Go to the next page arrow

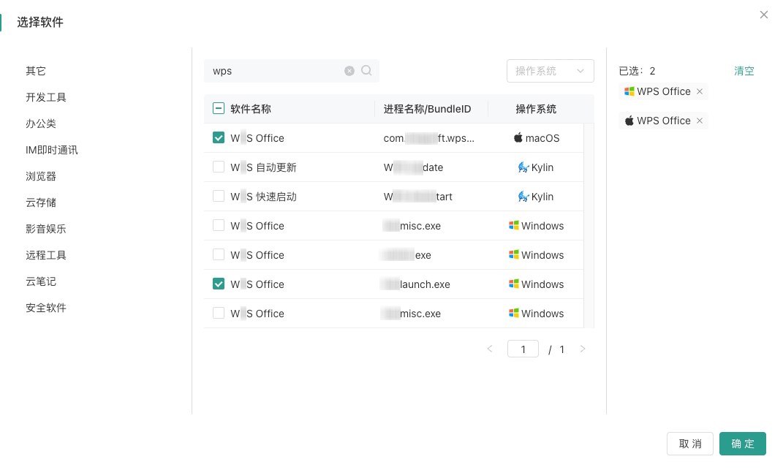(x=583, y=349)
